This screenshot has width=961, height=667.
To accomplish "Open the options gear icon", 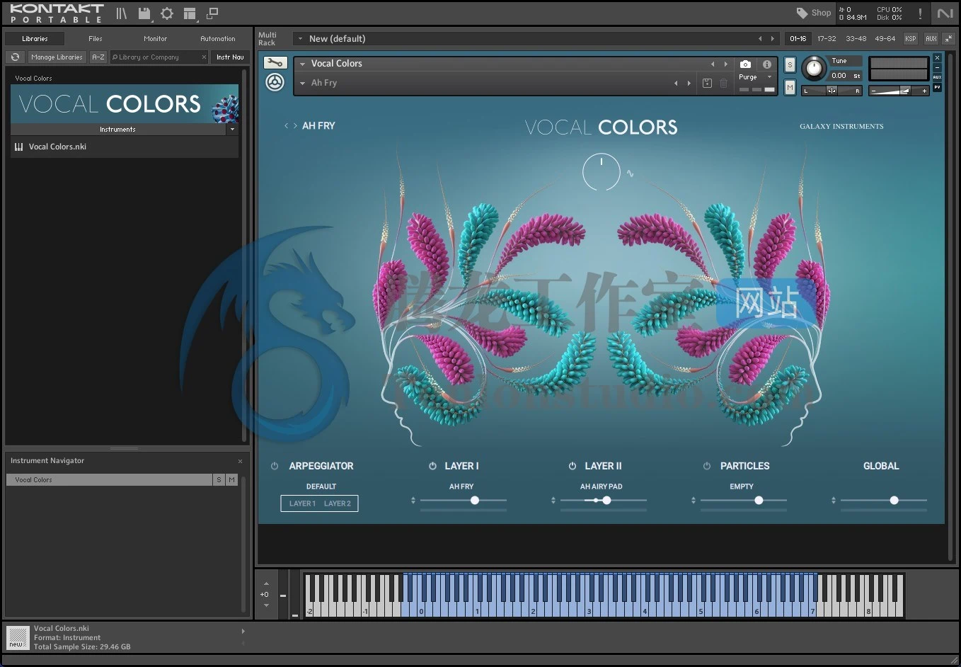I will [x=167, y=13].
